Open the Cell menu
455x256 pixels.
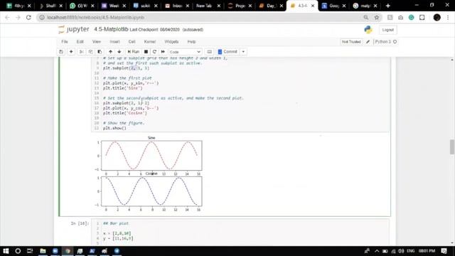132,42
